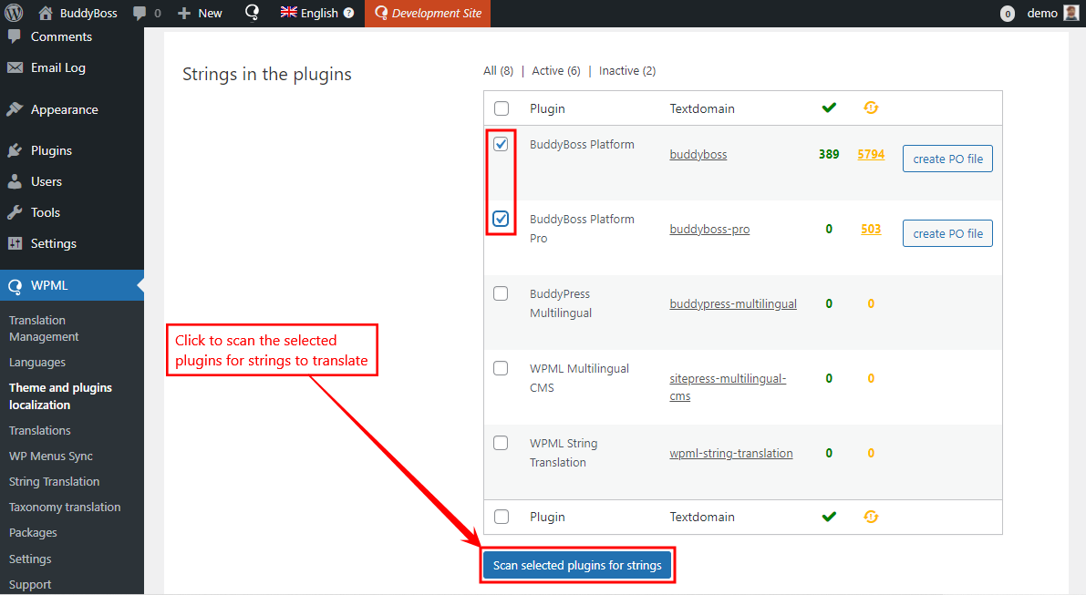This screenshot has width=1086, height=595.
Task: Open String Translation in the WPML submenu
Action: 54,481
